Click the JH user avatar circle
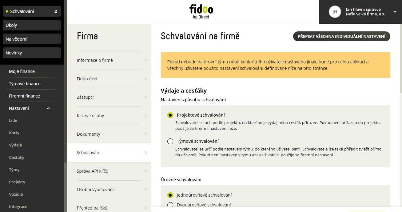 point(335,12)
